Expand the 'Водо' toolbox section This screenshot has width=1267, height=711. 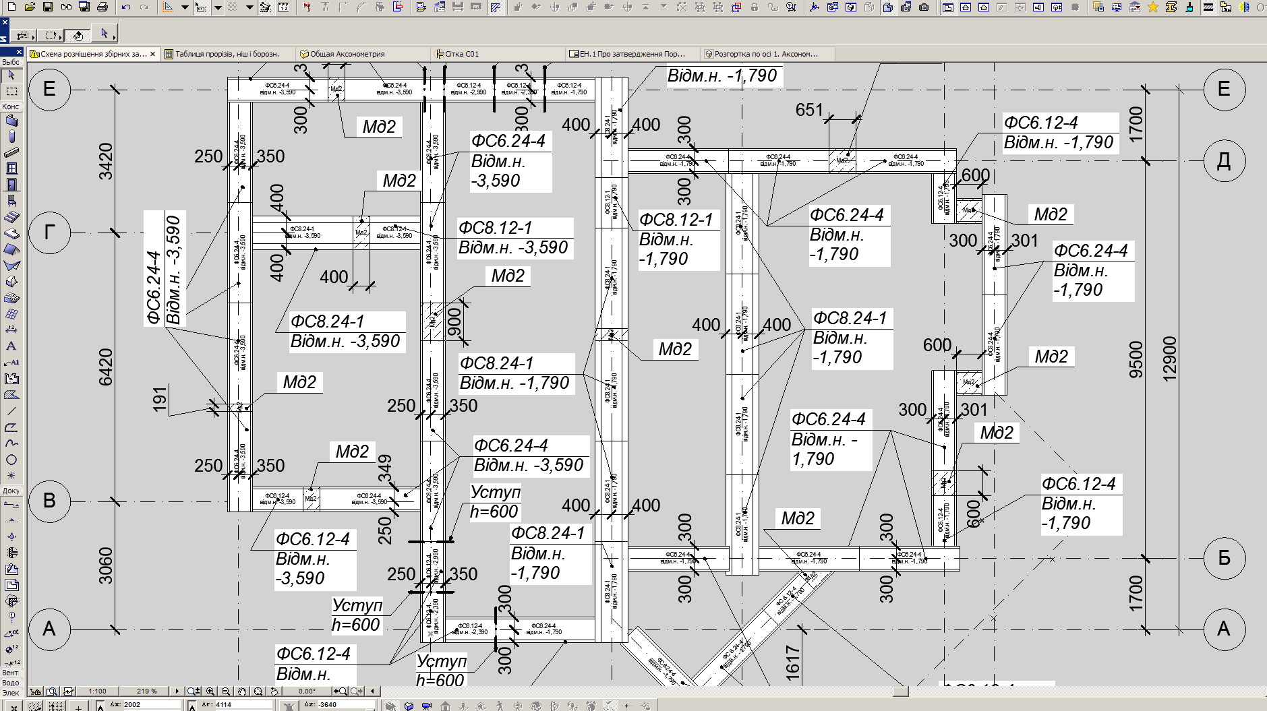11,683
